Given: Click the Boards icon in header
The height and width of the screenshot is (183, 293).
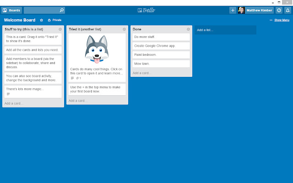Looking at the screenshot, I should pyautogui.click(x=5, y=10).
